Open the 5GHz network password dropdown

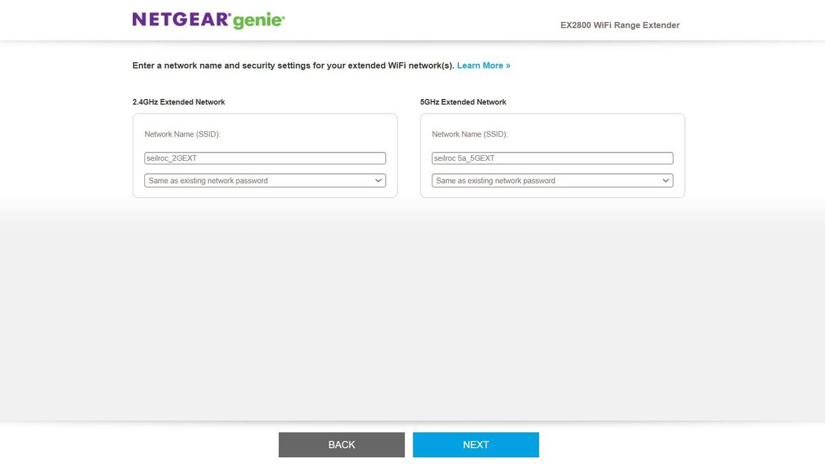tap(552, 180)
